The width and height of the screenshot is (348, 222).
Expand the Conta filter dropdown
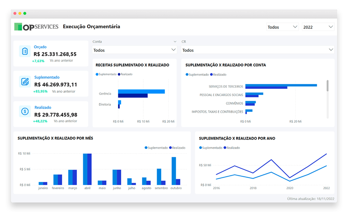(134, 50)
